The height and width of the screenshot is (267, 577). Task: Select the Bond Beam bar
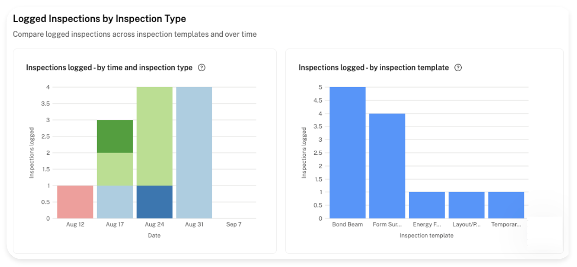coord(347,153)
